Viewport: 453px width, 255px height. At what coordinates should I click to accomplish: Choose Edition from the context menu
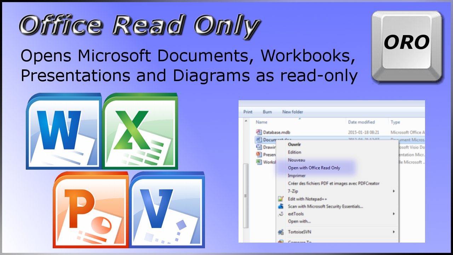(294, 152)
